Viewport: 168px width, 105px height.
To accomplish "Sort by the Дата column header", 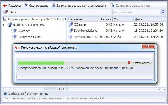I will click(x=138, y=19).
